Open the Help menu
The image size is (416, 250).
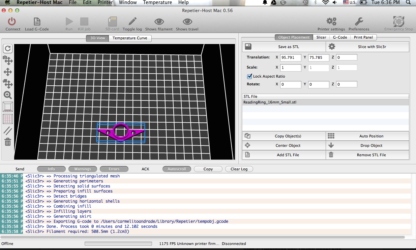click(x=183, y=2)
